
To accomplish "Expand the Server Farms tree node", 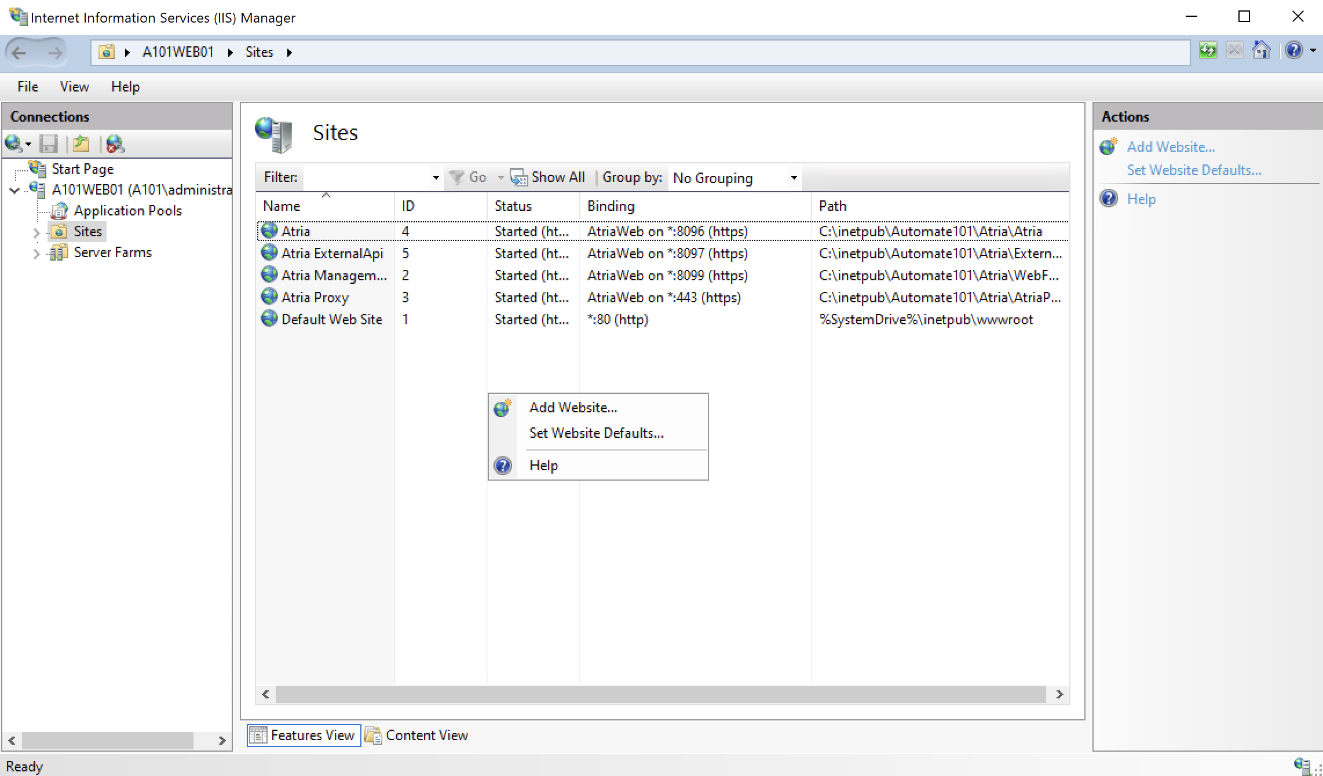I will coord(36,254).
